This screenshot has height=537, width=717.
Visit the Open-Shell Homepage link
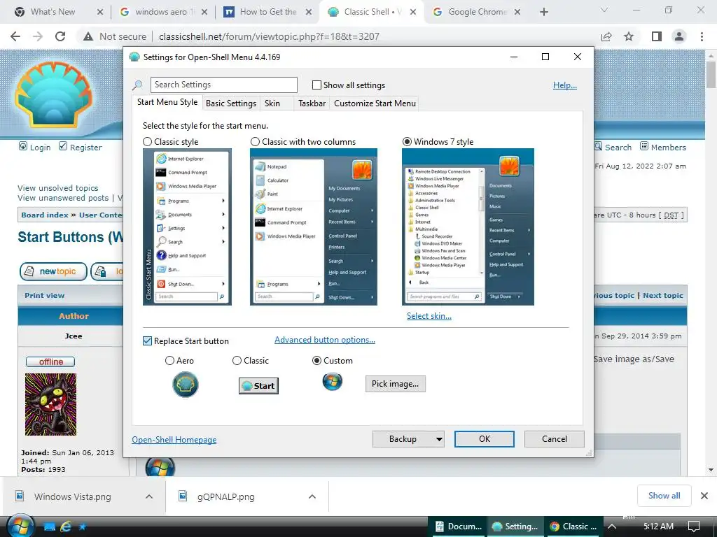(174, 440)
